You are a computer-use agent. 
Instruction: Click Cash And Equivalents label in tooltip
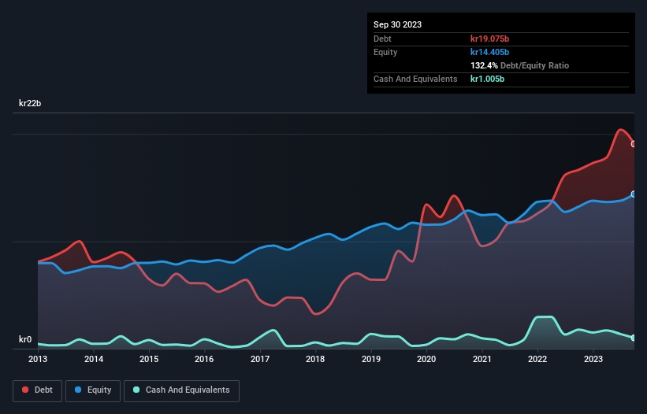pos(415,79)
